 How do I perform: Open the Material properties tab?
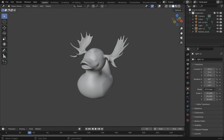(188, 115)
